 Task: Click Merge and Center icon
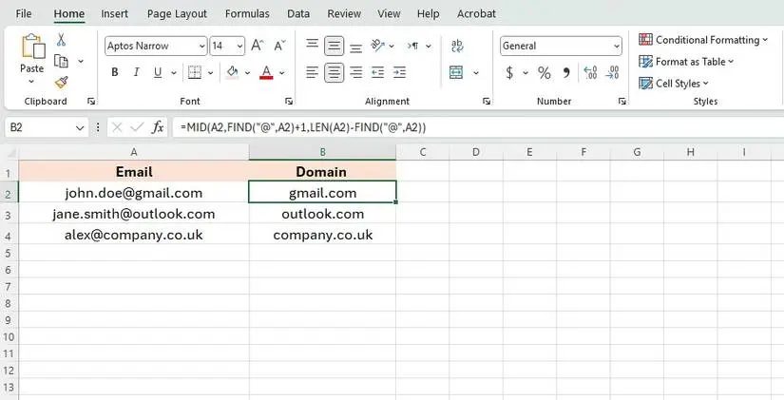[456, 72]
